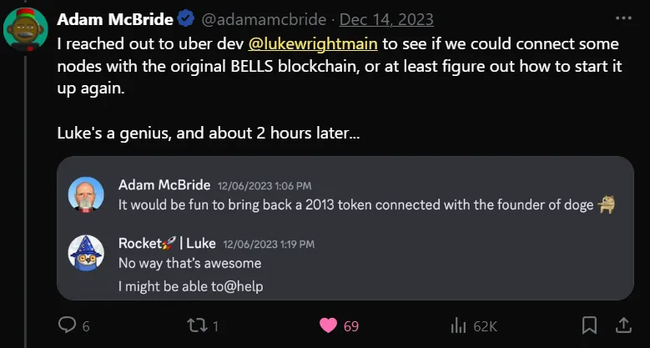Viewport: 650px width, 348px height.
Task: Open the view analytics icon showing 62K
Action: (458, 326)
